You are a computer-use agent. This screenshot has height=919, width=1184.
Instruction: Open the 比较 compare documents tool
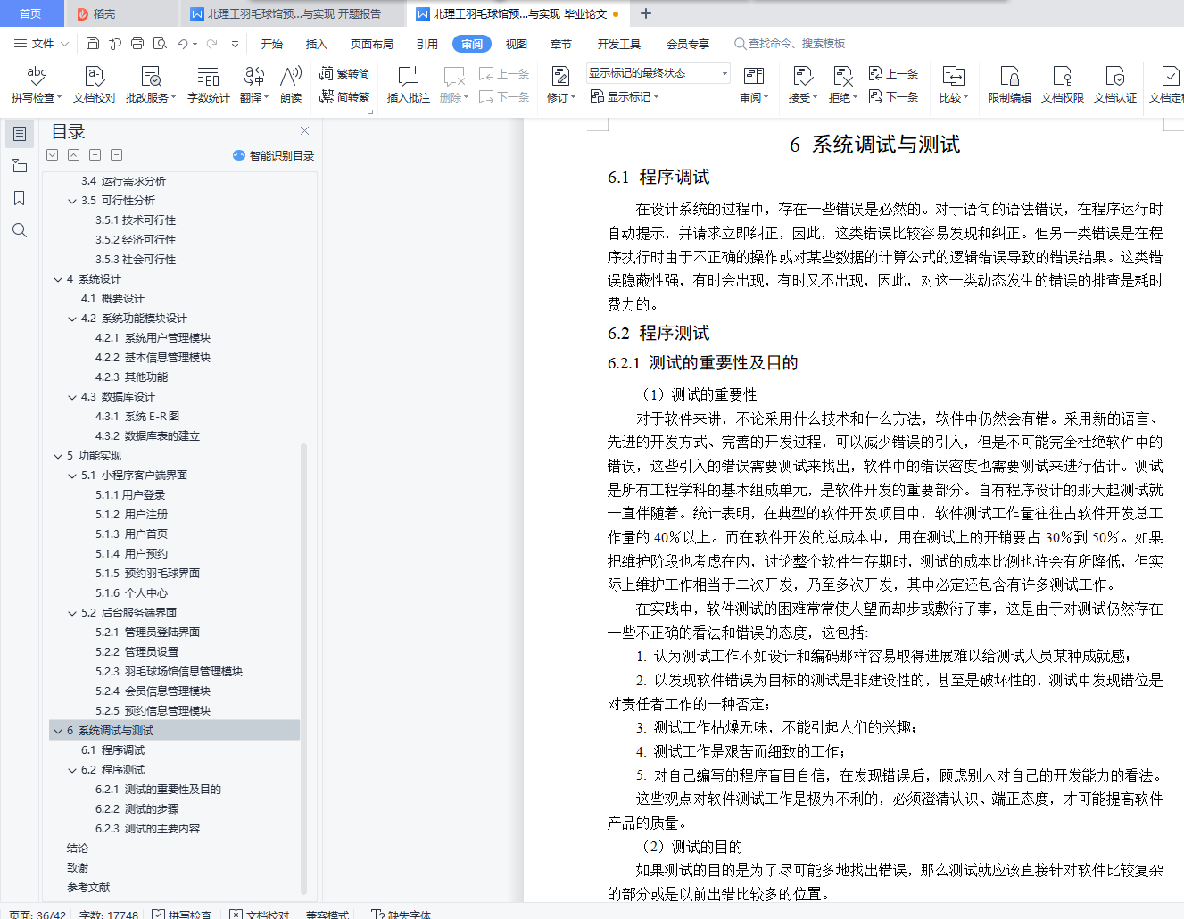tap(953, 85)
